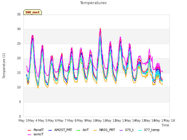Click the green AirT color marker
This screenshot has height=140, width=187.
pos(79,130)
